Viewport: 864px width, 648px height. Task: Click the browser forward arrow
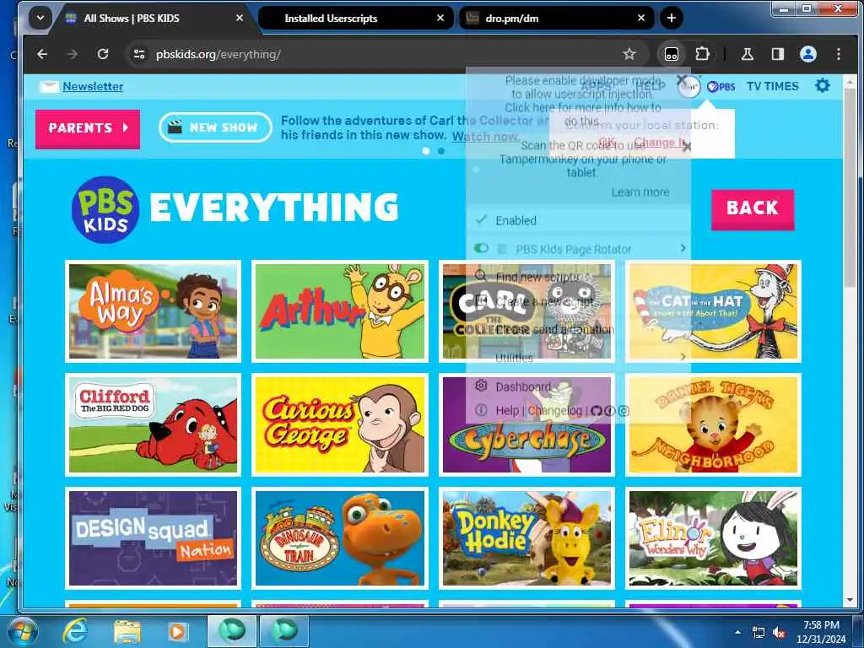point(73,54)
